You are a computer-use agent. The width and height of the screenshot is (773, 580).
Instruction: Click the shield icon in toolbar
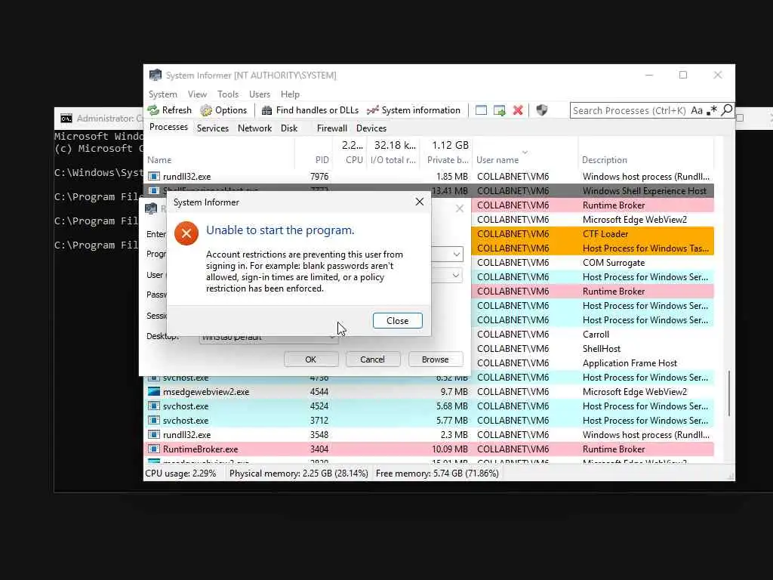(542, 110)
